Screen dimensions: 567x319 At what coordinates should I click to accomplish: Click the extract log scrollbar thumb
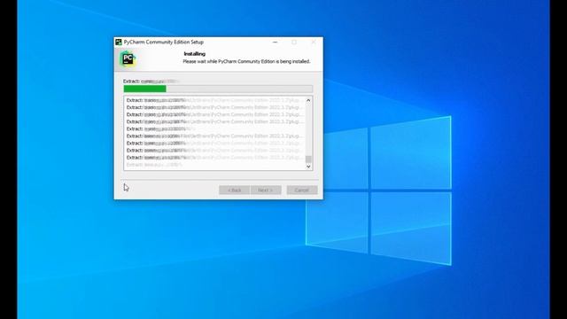tap(308, 159)
